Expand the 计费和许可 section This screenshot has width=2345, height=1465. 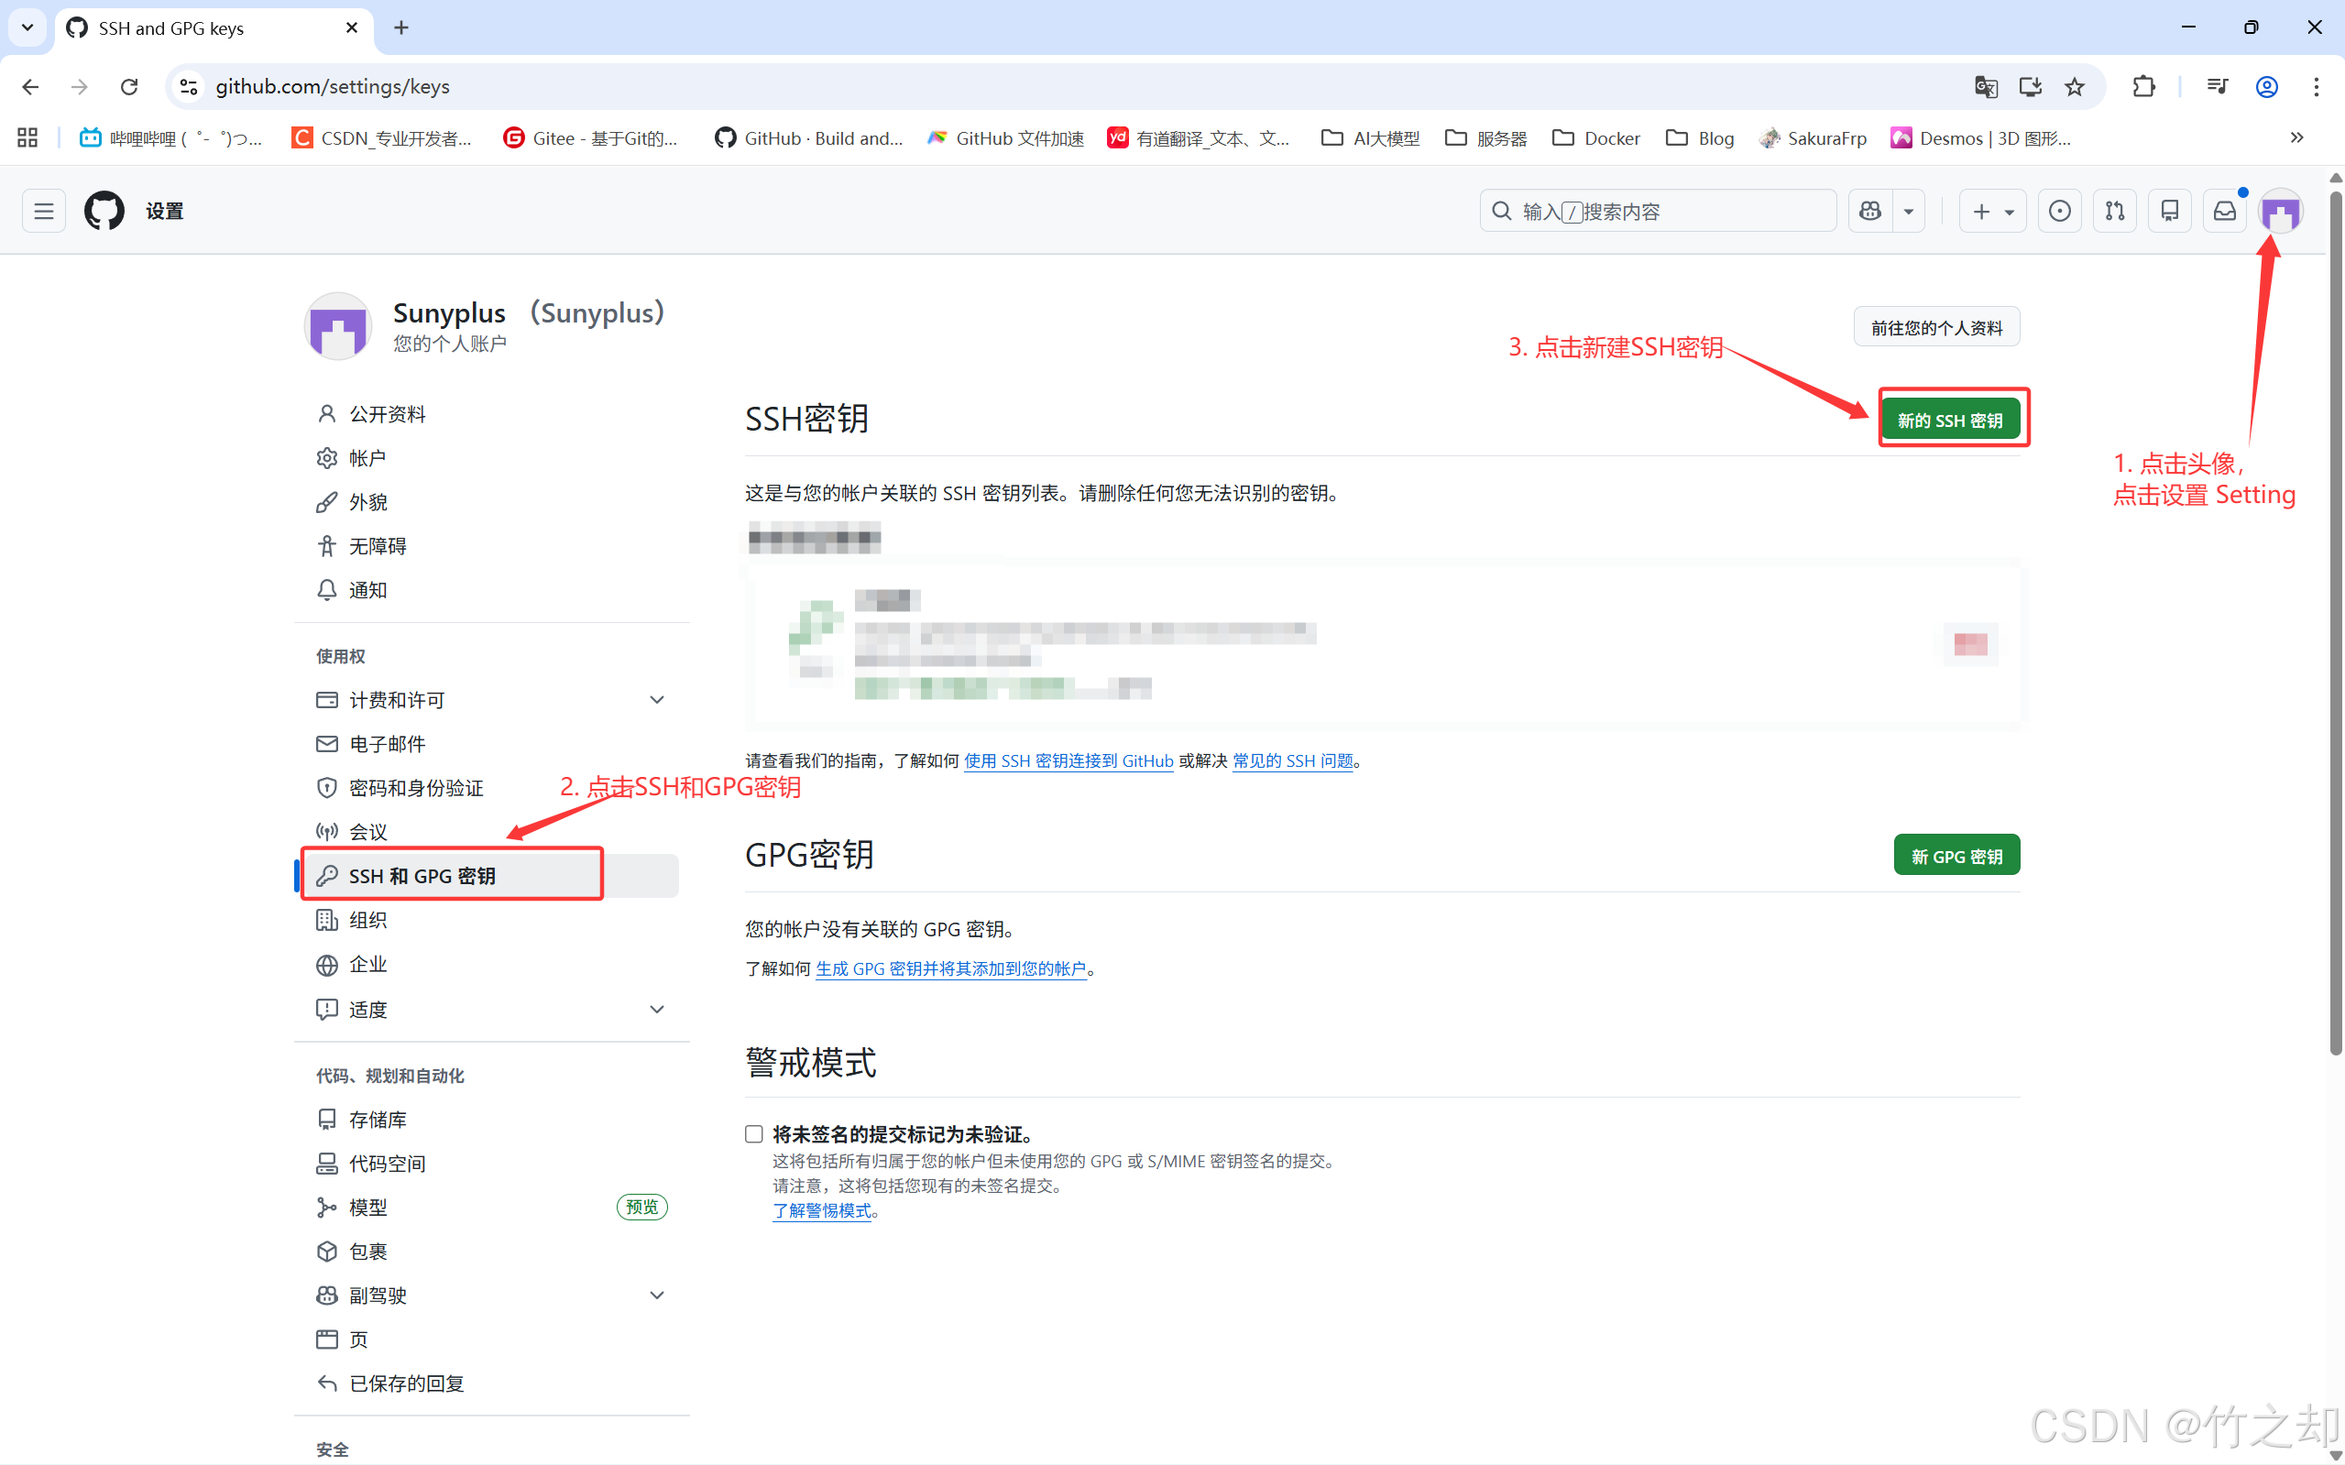coord(656,700)
